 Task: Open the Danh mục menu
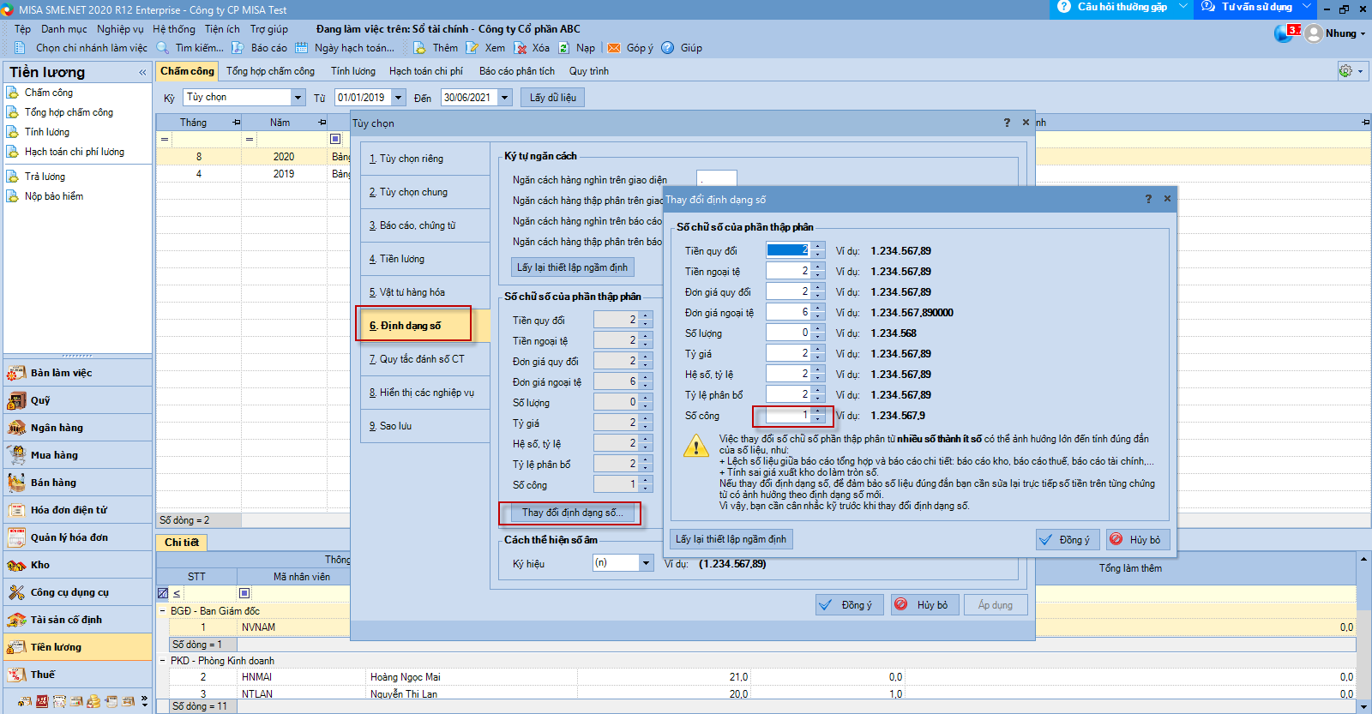point(64,29)
